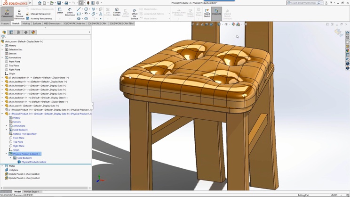Select the Sketch tool icon
Viewport: 350px width, 197px height.
[x=60, y=11]
